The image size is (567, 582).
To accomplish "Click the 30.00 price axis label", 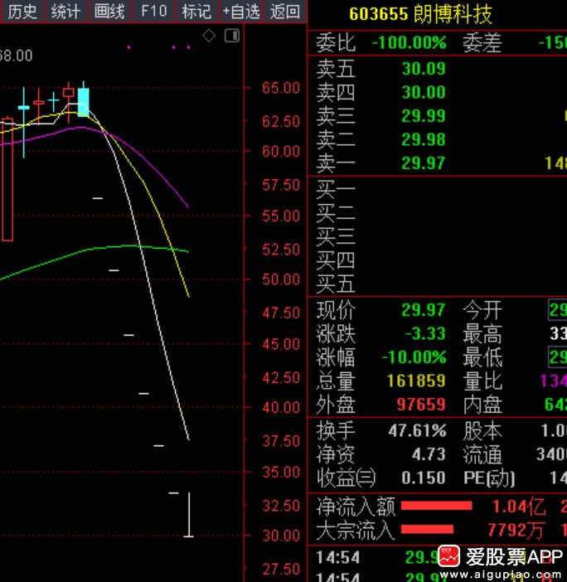I will click(281, 536).
